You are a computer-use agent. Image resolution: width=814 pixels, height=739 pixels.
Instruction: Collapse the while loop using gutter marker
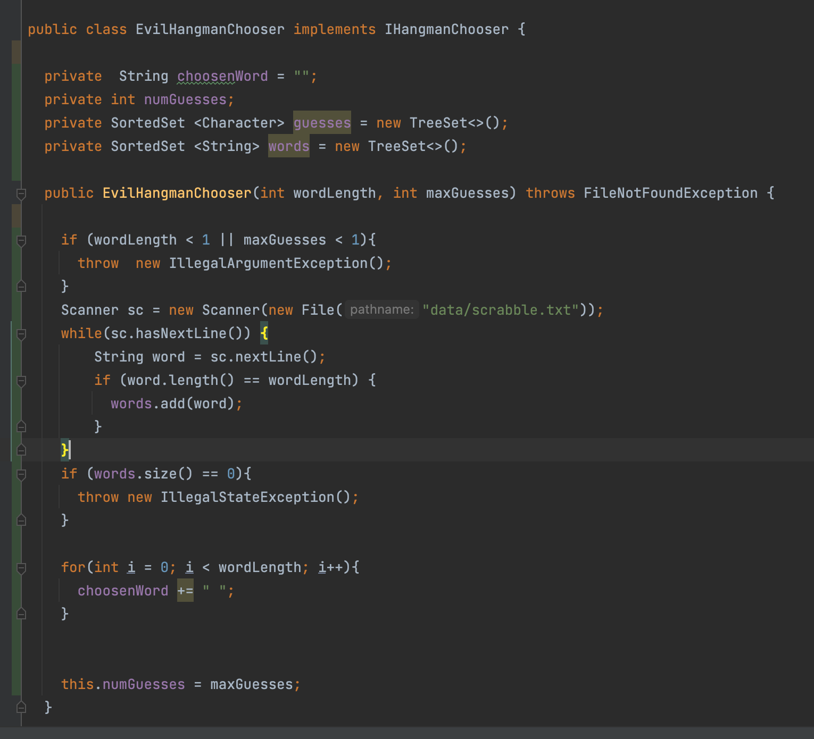coord(21,334)
